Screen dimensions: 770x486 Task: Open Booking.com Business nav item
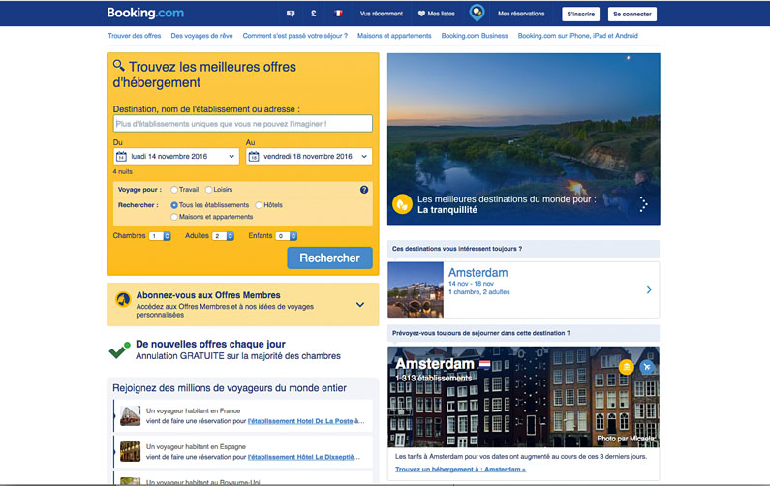pyautogui.click(x=475, y=36)
